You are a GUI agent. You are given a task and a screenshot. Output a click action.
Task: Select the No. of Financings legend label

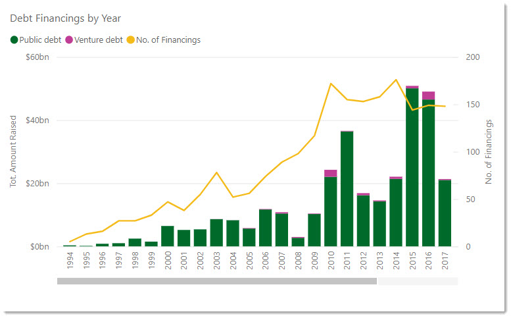[x=168, y=40]
